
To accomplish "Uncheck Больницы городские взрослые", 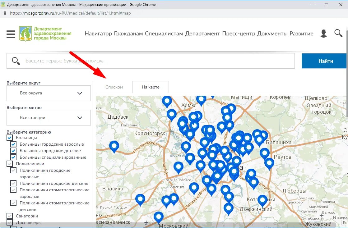I will pos(13,144).
